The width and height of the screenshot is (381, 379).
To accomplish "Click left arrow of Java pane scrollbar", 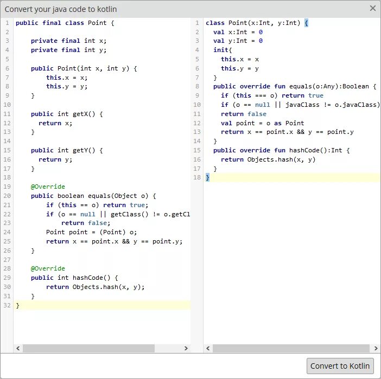I will (18, 348).
